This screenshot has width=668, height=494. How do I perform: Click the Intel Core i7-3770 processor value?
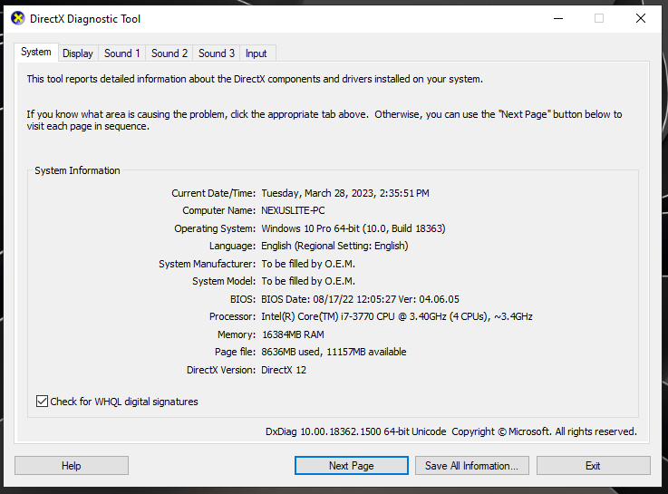(397, 316)
